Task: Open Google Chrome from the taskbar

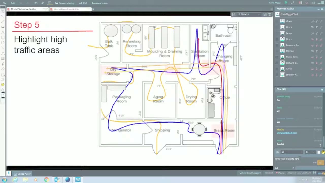Action: coord(46,180)
